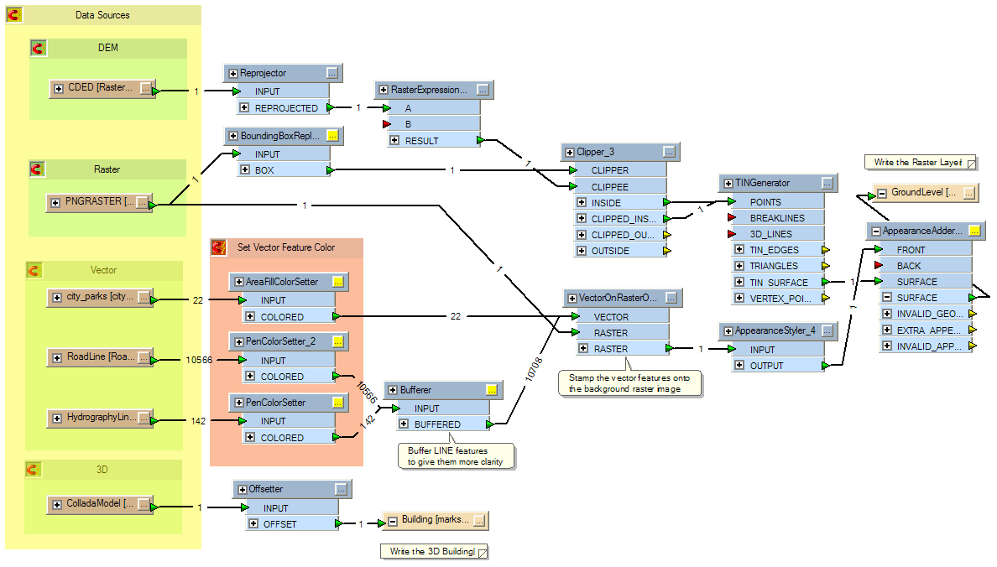Click the Vector bookmark icon

tap(34, 270)
